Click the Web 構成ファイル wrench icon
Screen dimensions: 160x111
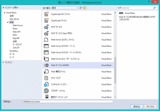click(x=46, y=72)
